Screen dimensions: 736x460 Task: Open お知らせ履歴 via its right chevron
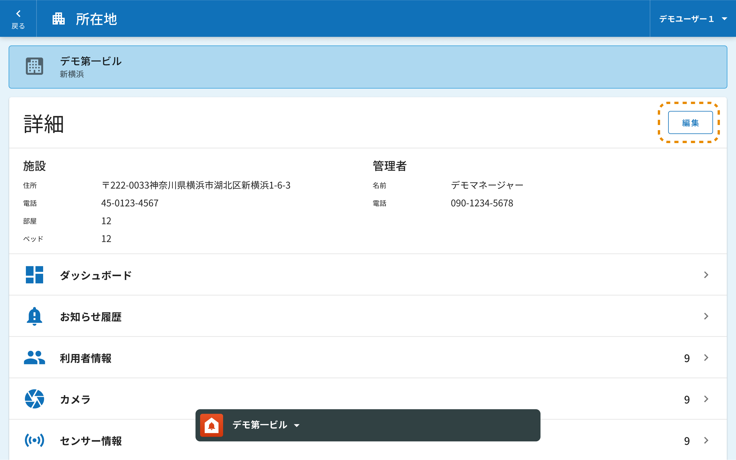(x=706, y=316)
